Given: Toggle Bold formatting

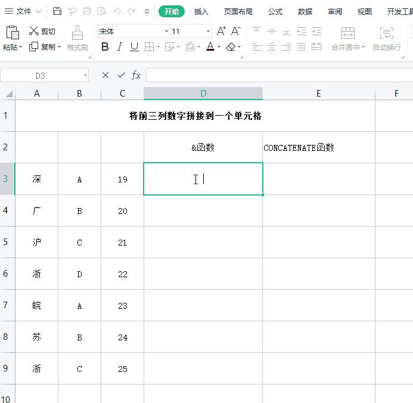Looking at the screenshot, I should click(x=105, y=47).
